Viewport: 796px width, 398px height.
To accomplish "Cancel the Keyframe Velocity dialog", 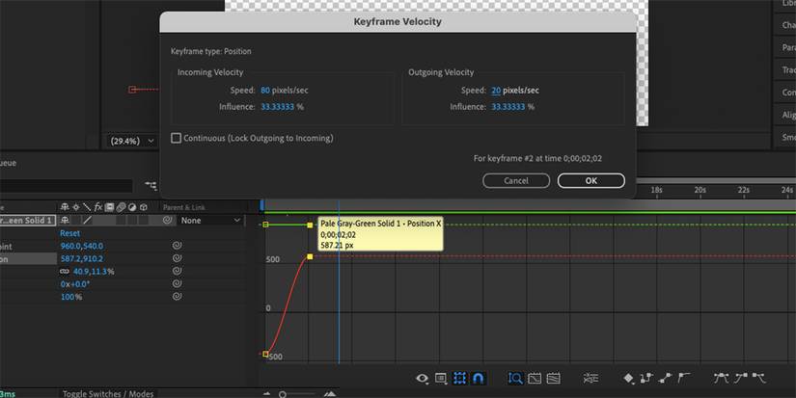I will [x=516, y=180].
